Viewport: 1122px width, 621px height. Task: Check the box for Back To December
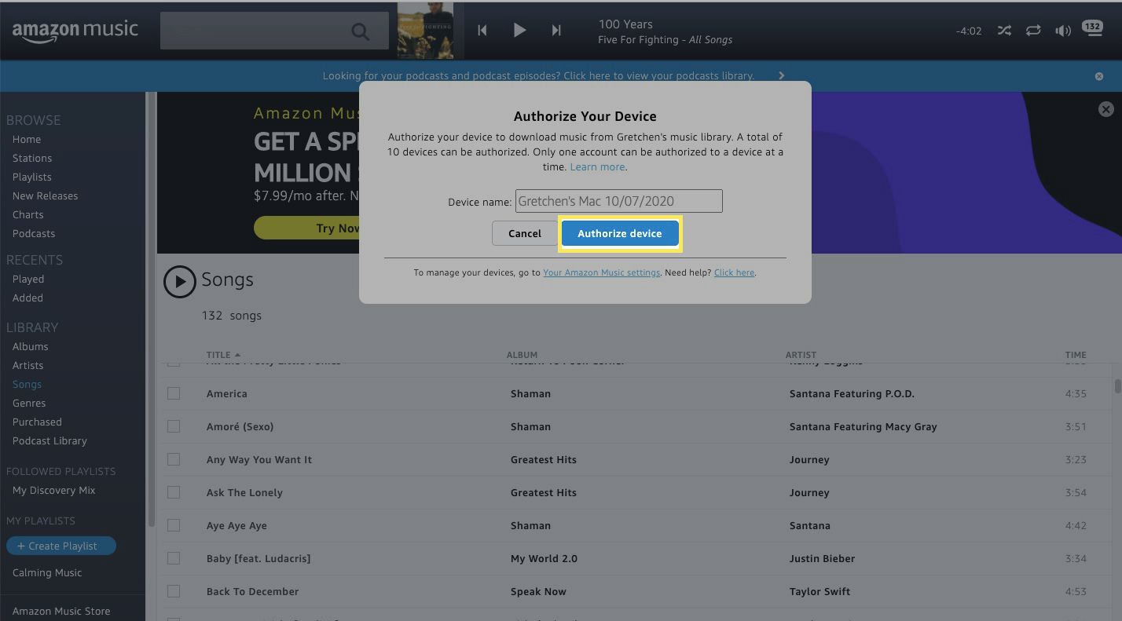(174, 591)
